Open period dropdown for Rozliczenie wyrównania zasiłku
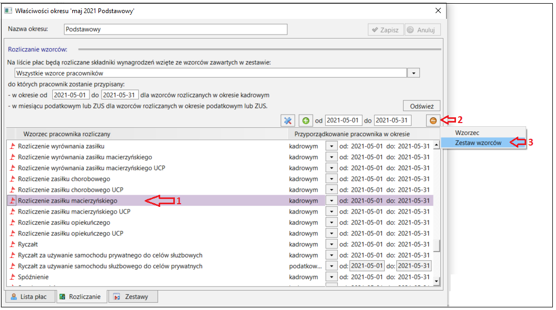The height and width of the screenshot is (310, 556). 331,146
